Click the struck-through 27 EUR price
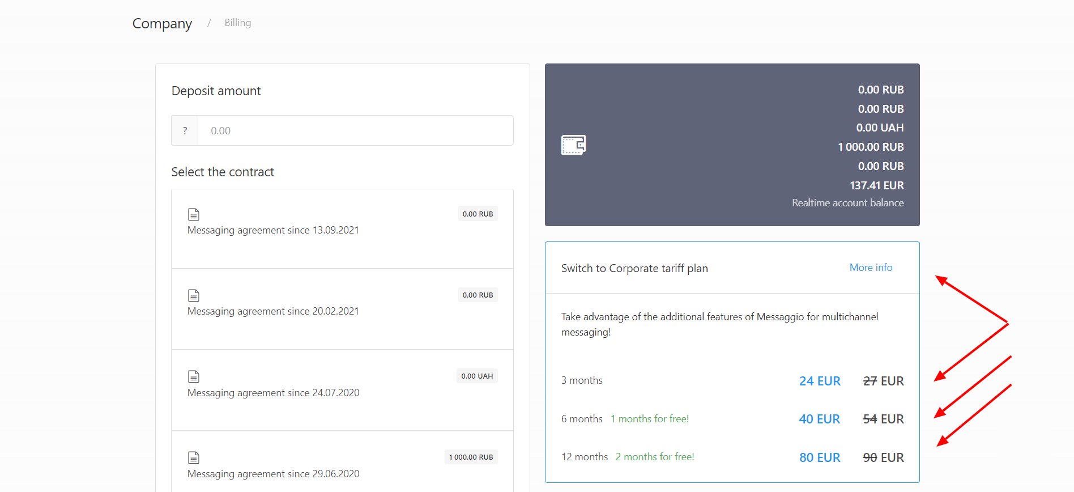1074x492 pixels. coord(883,381)
